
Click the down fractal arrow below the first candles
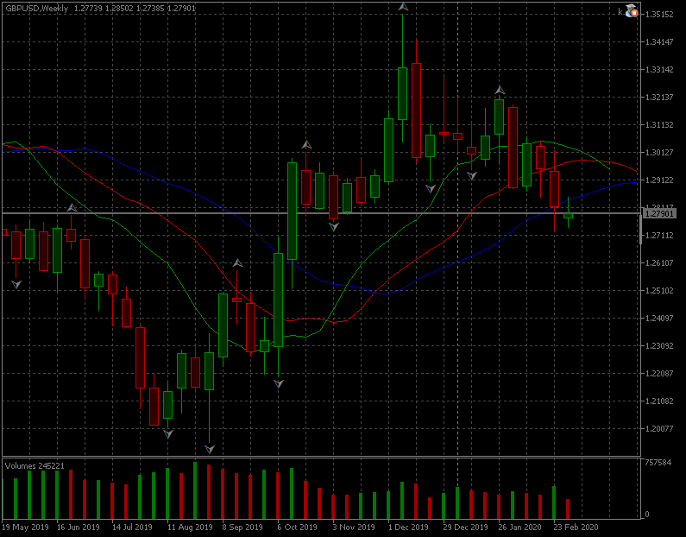(x=16, y=283)
